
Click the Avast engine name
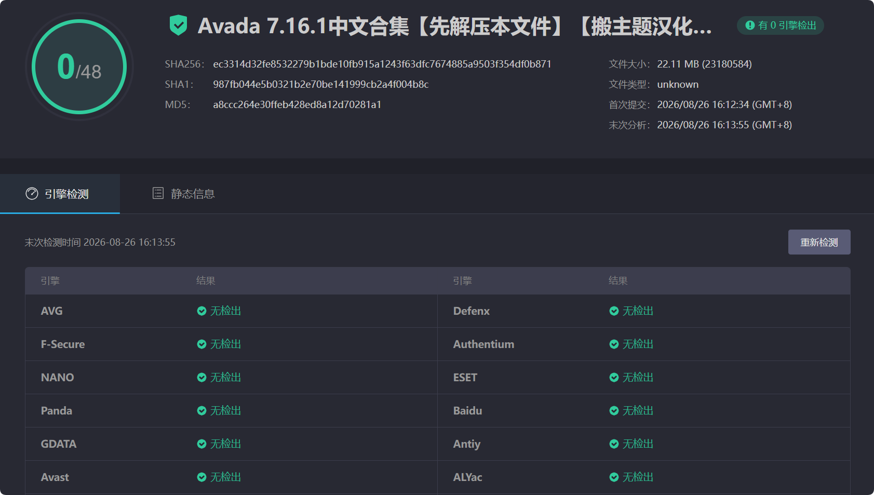pos(55,477)
